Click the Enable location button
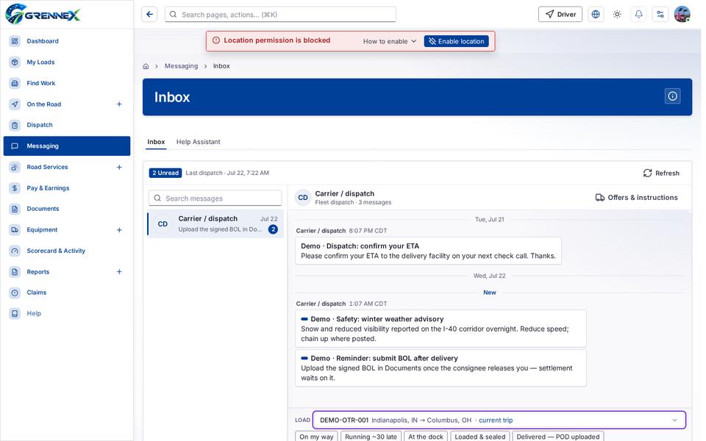This screenshot has width=706, height=441. 456,41
